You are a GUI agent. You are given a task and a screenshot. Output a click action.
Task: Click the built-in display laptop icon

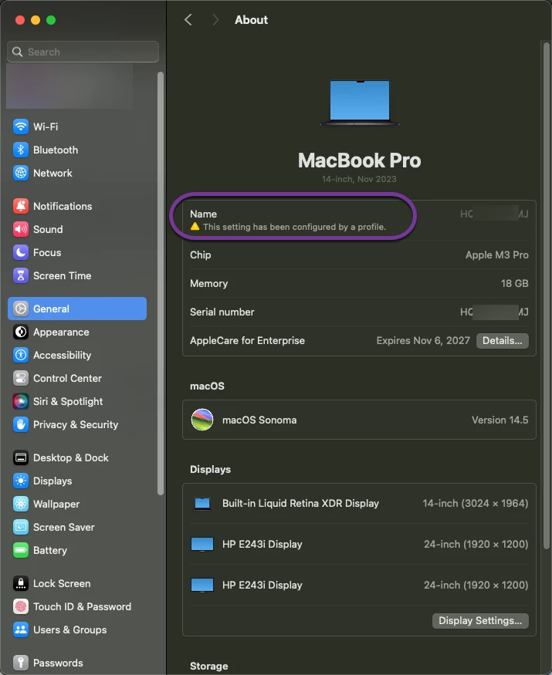202,504
